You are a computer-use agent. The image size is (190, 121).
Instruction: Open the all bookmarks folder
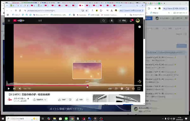click(137, 15)
